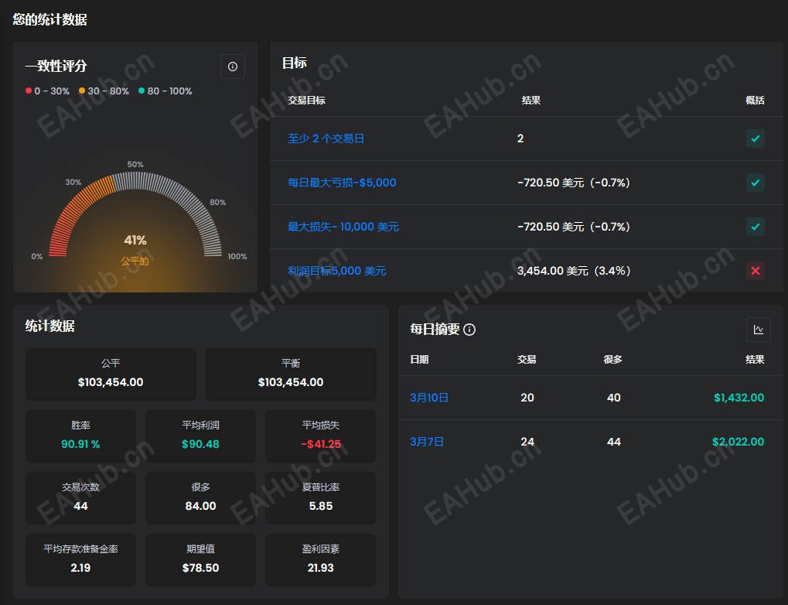
Task: Click green checkmark for 最大损失 row
Action: pos(756,227)
